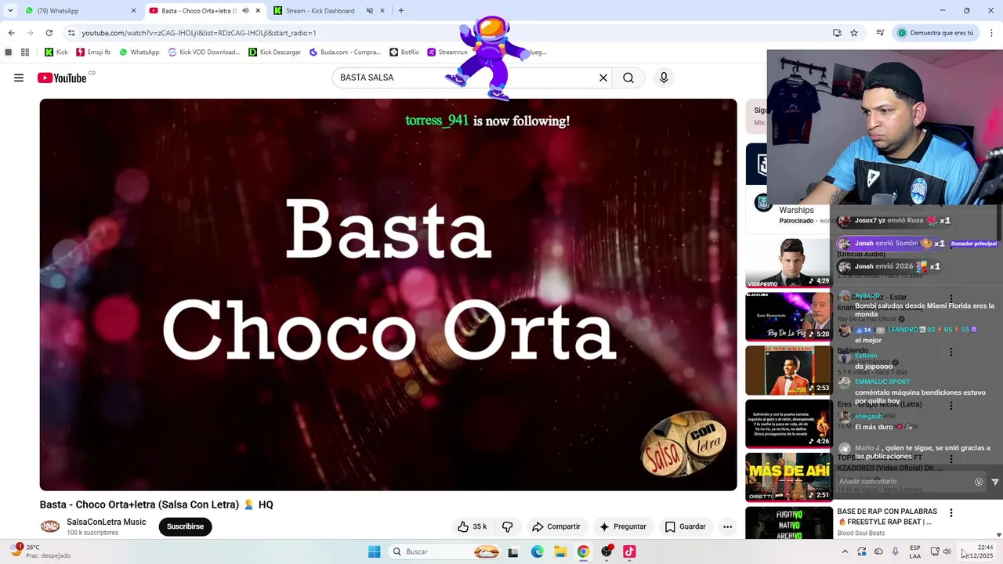Open Microsoft Edge from the taskbar
The height and width of the screenshot is (564, 1003).
click(x=537, y=551)
